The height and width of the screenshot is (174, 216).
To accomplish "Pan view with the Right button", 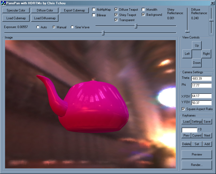I will [x=206, y=54].
